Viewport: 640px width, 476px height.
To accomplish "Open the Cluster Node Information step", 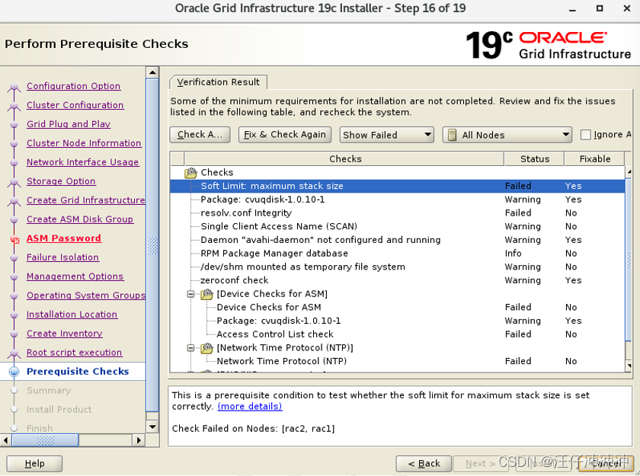I will point(84,143).
